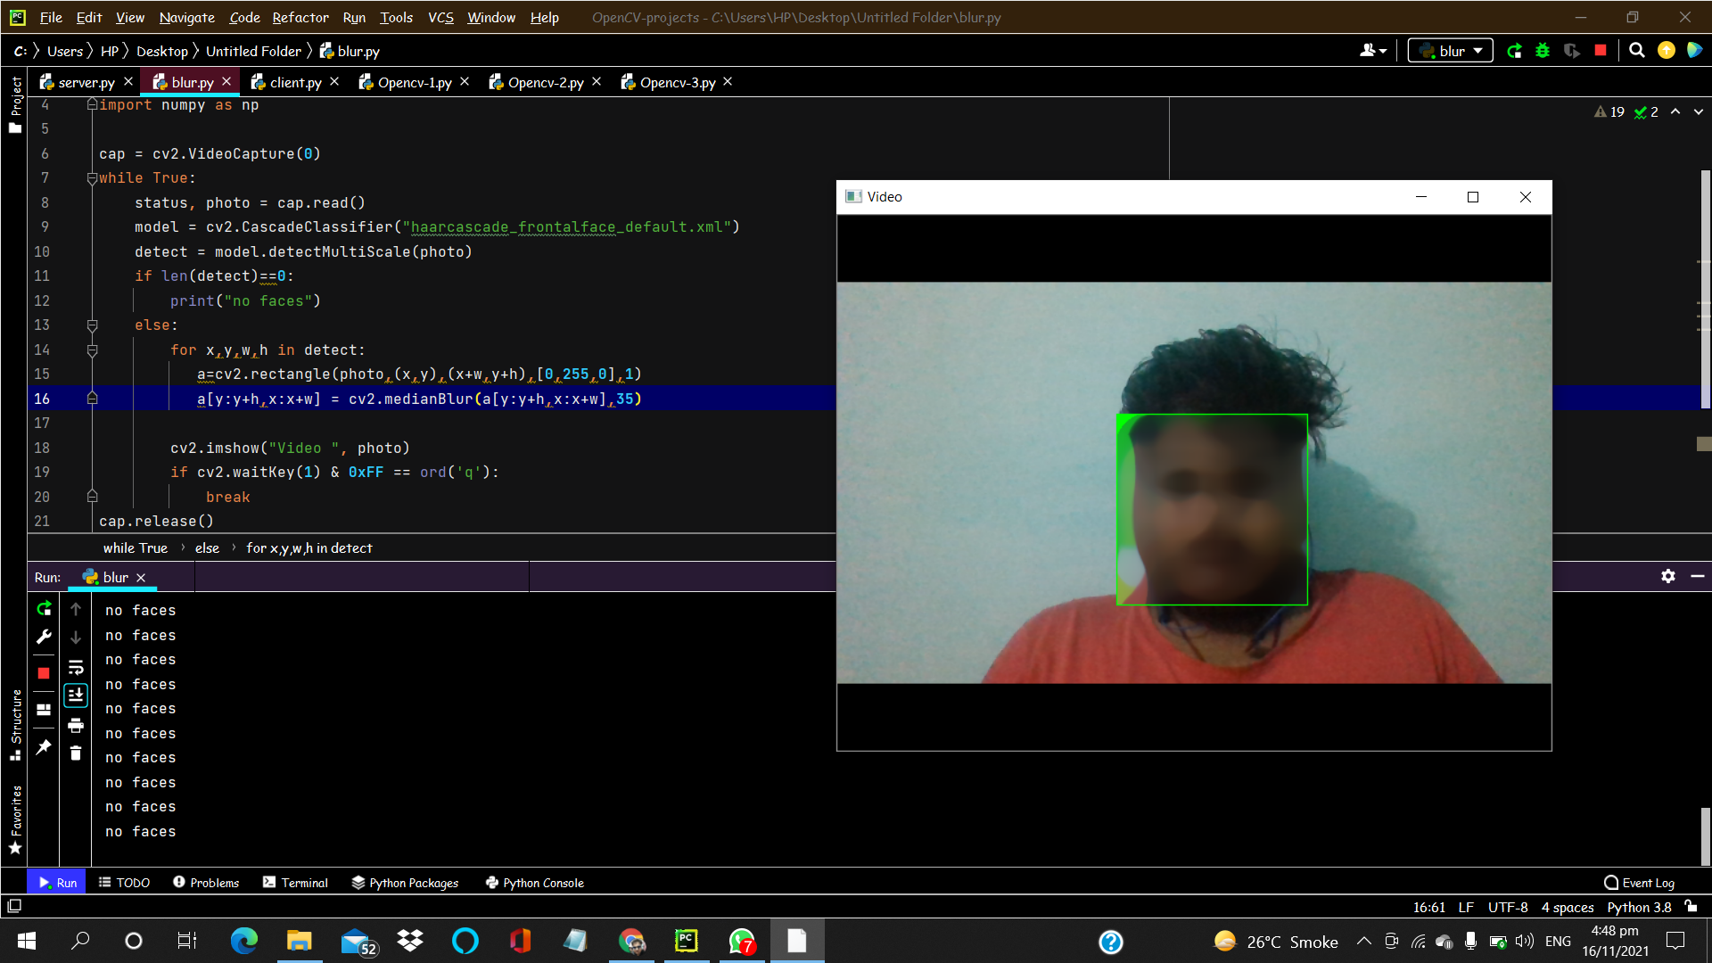Screen dimensions: 1712x963
Task: Print the console output
Action: [76, 725]
